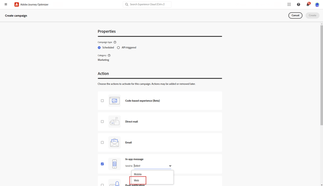Click the page vertical scrollbar
The width and height of the screenshot is (323, 186).
[322, 75]
